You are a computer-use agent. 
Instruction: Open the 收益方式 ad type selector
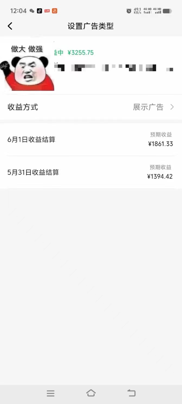coord(22,107)
